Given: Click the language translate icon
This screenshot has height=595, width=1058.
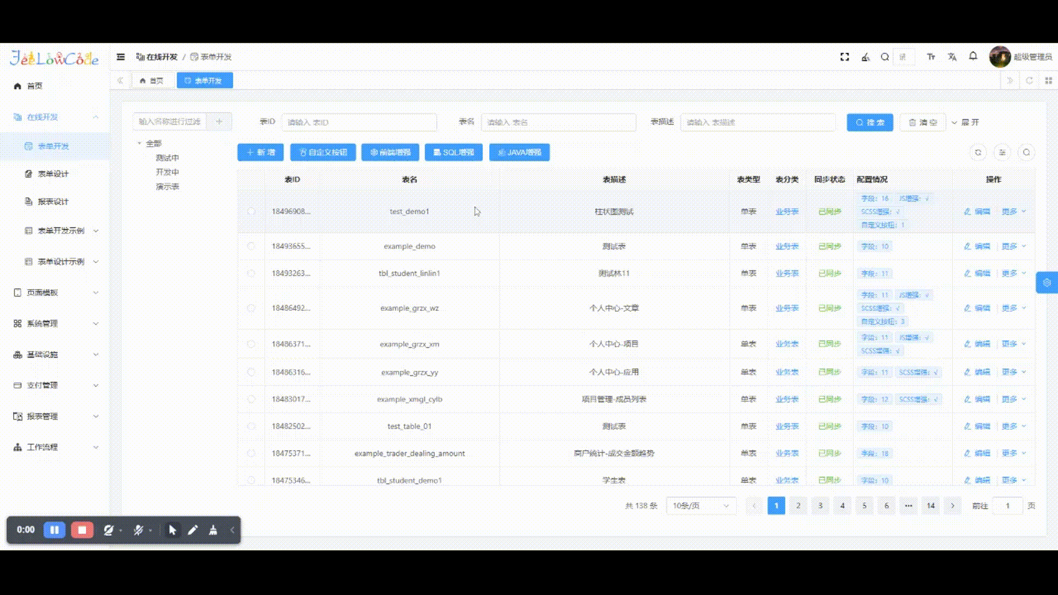Looking at the screenshot, I should tap(952, 57).
